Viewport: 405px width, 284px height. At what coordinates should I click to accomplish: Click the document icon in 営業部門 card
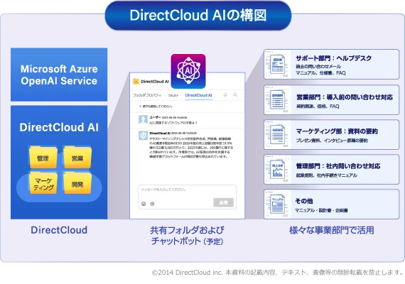[277, 99]
